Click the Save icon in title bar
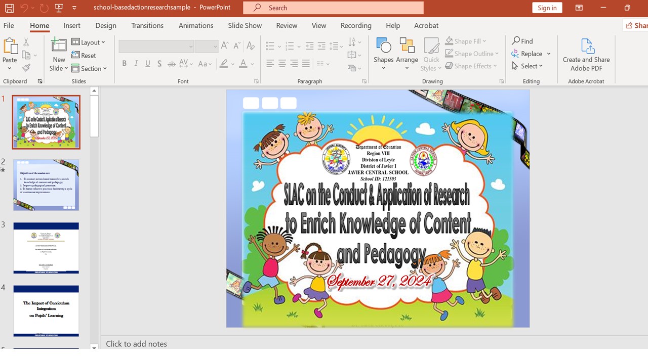The height and width of the screenshot is (364, 648). point(9,8)
